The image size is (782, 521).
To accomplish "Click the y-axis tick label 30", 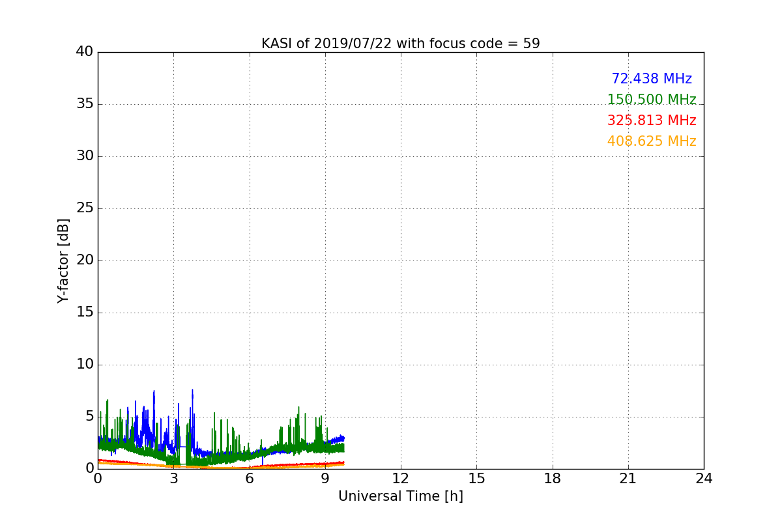I will [85, 156].
